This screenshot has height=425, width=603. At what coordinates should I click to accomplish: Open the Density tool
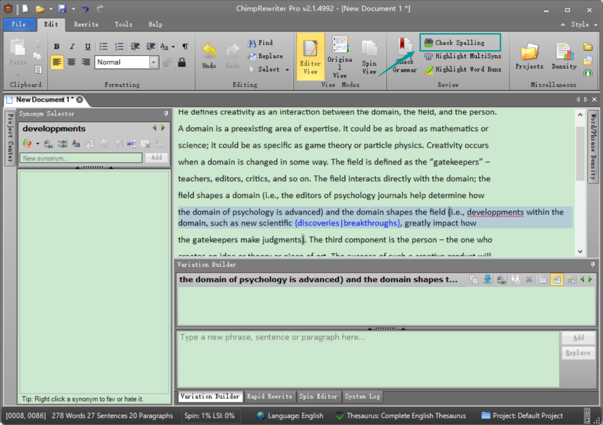coord(564,56)
